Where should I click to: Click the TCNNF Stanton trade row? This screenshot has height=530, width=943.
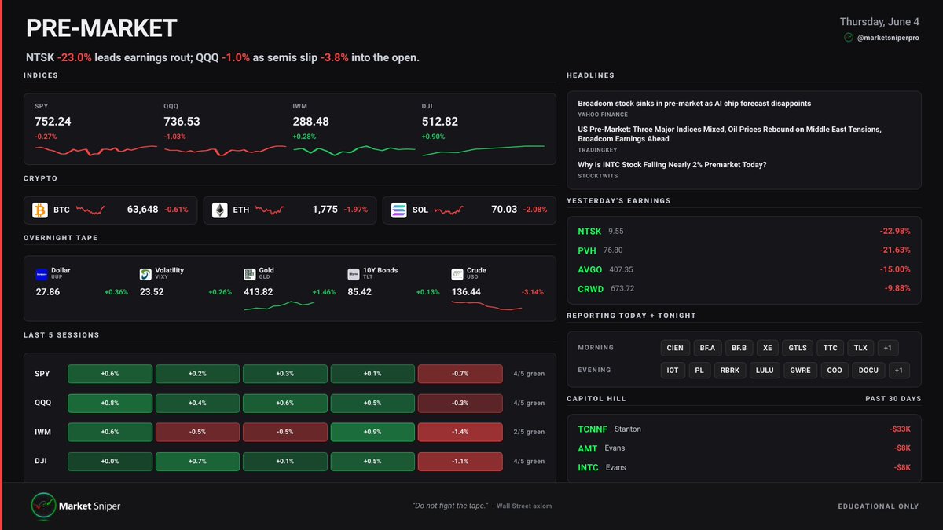(x=744, y=429)
